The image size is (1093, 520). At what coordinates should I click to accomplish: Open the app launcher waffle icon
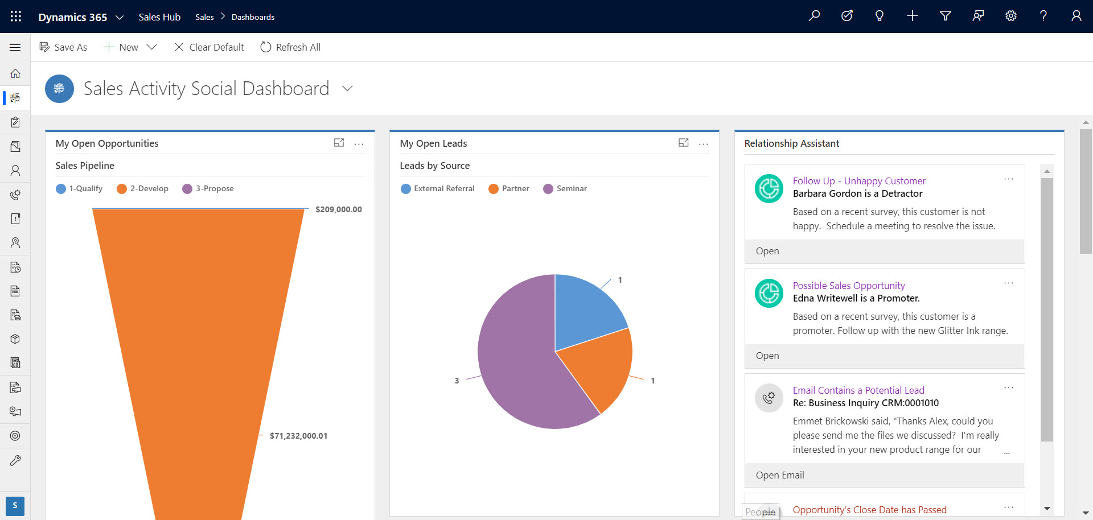point(16,16)
